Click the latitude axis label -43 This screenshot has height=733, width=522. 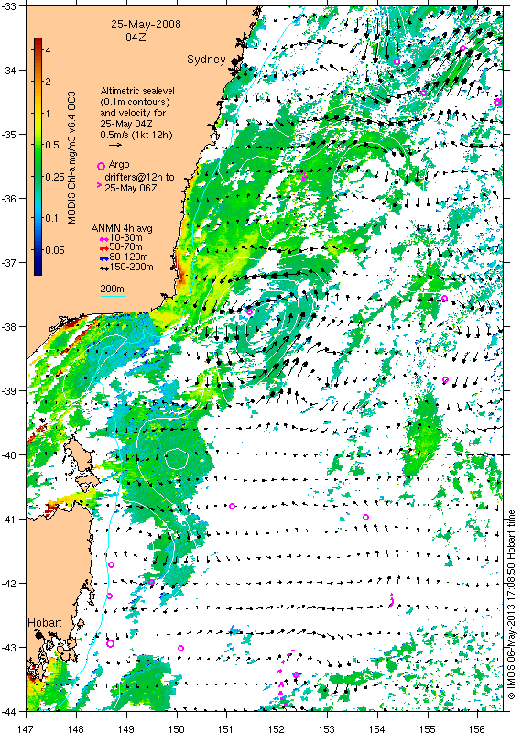click(8, 648)
